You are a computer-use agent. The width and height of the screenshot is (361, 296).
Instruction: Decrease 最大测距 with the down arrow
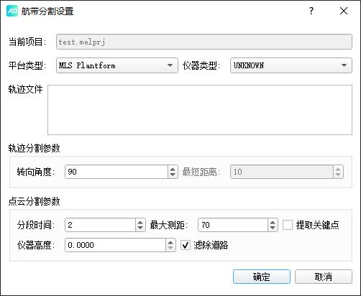point(273,228)
